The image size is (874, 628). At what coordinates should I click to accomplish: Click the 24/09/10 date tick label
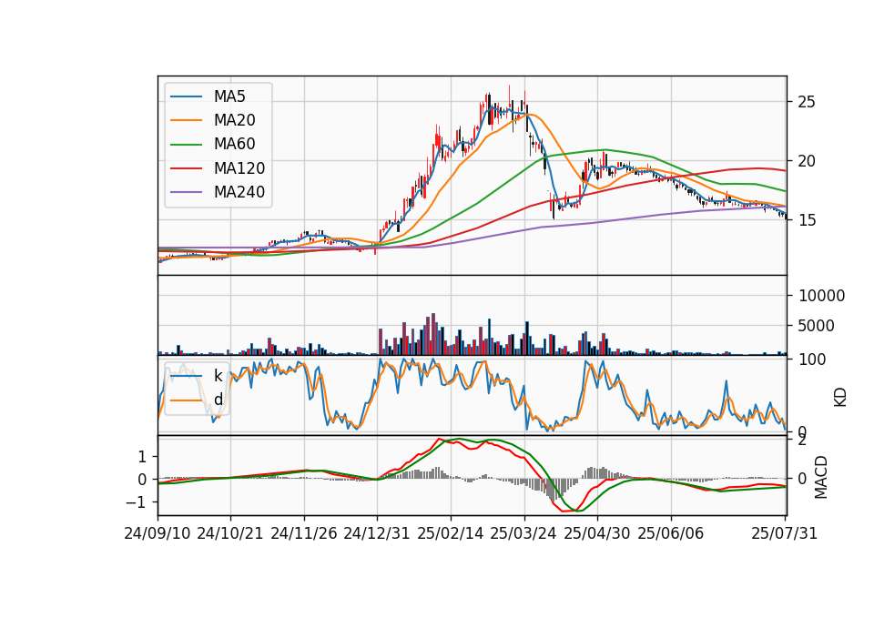tap(158, 533)
